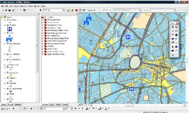The width and height of the screenshot is (189, 113).
Task: Close the floating Tools palette
Action: coord(178,23)
